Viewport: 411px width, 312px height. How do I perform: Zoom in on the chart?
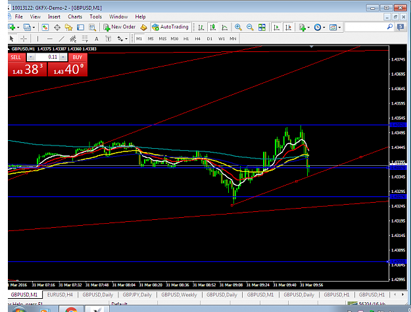click(238, 27)
